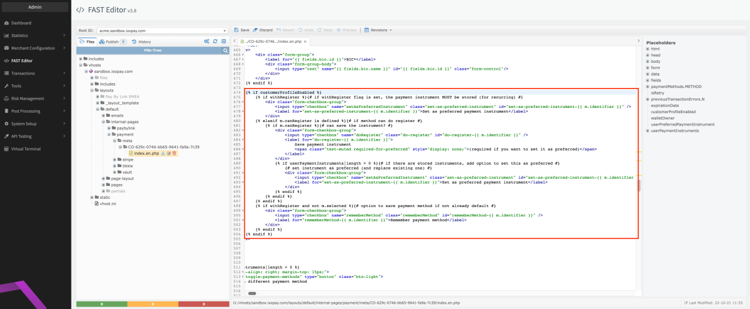Screen dimensions: 750x309
Task: Select the vault folder
Action: [127, 172]
